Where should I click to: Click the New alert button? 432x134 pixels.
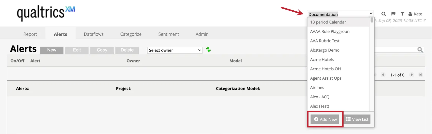pyautogui.click(x=52, y=50)
